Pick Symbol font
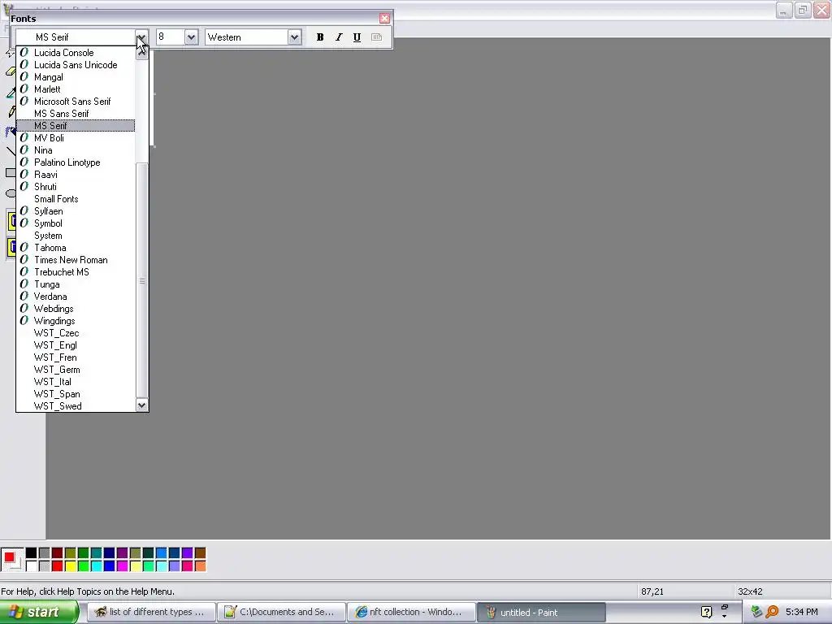 pos(76,223)
